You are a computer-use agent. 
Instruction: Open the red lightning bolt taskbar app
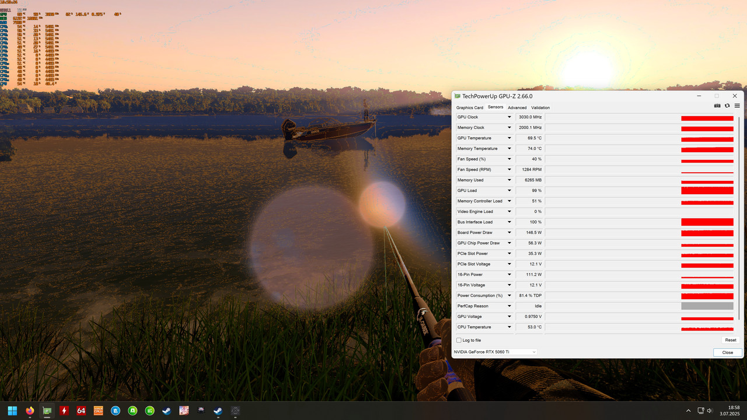(64, 411)
